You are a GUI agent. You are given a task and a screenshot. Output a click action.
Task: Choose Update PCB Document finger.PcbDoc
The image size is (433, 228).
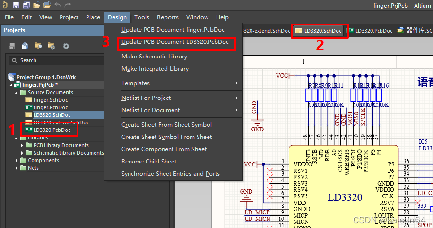tap(173, 29)
